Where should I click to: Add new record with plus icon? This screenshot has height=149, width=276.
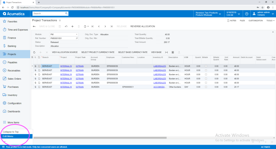point(72,26)
